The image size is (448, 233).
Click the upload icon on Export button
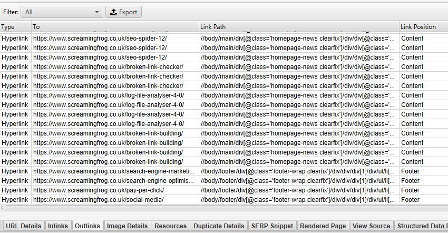[x=113, y=12]
